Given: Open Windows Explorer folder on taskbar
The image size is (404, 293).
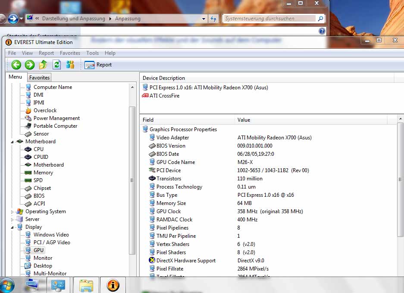Looking at the screenshot, I should coord(86,285).
